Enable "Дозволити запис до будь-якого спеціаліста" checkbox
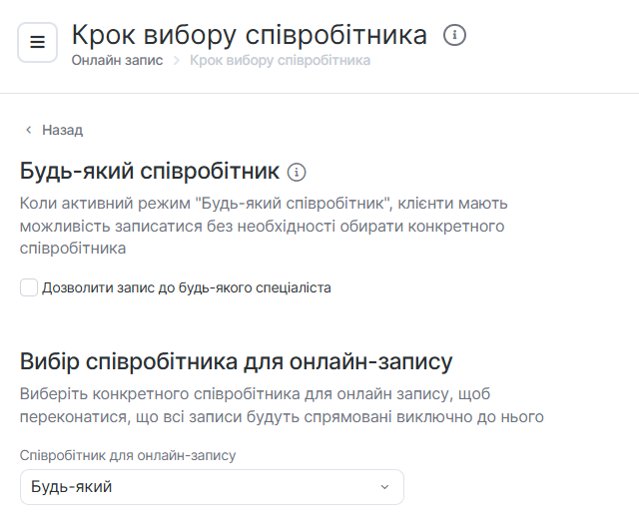The width and height of the screenshot is (639, 531). click(x=29, y=287)
